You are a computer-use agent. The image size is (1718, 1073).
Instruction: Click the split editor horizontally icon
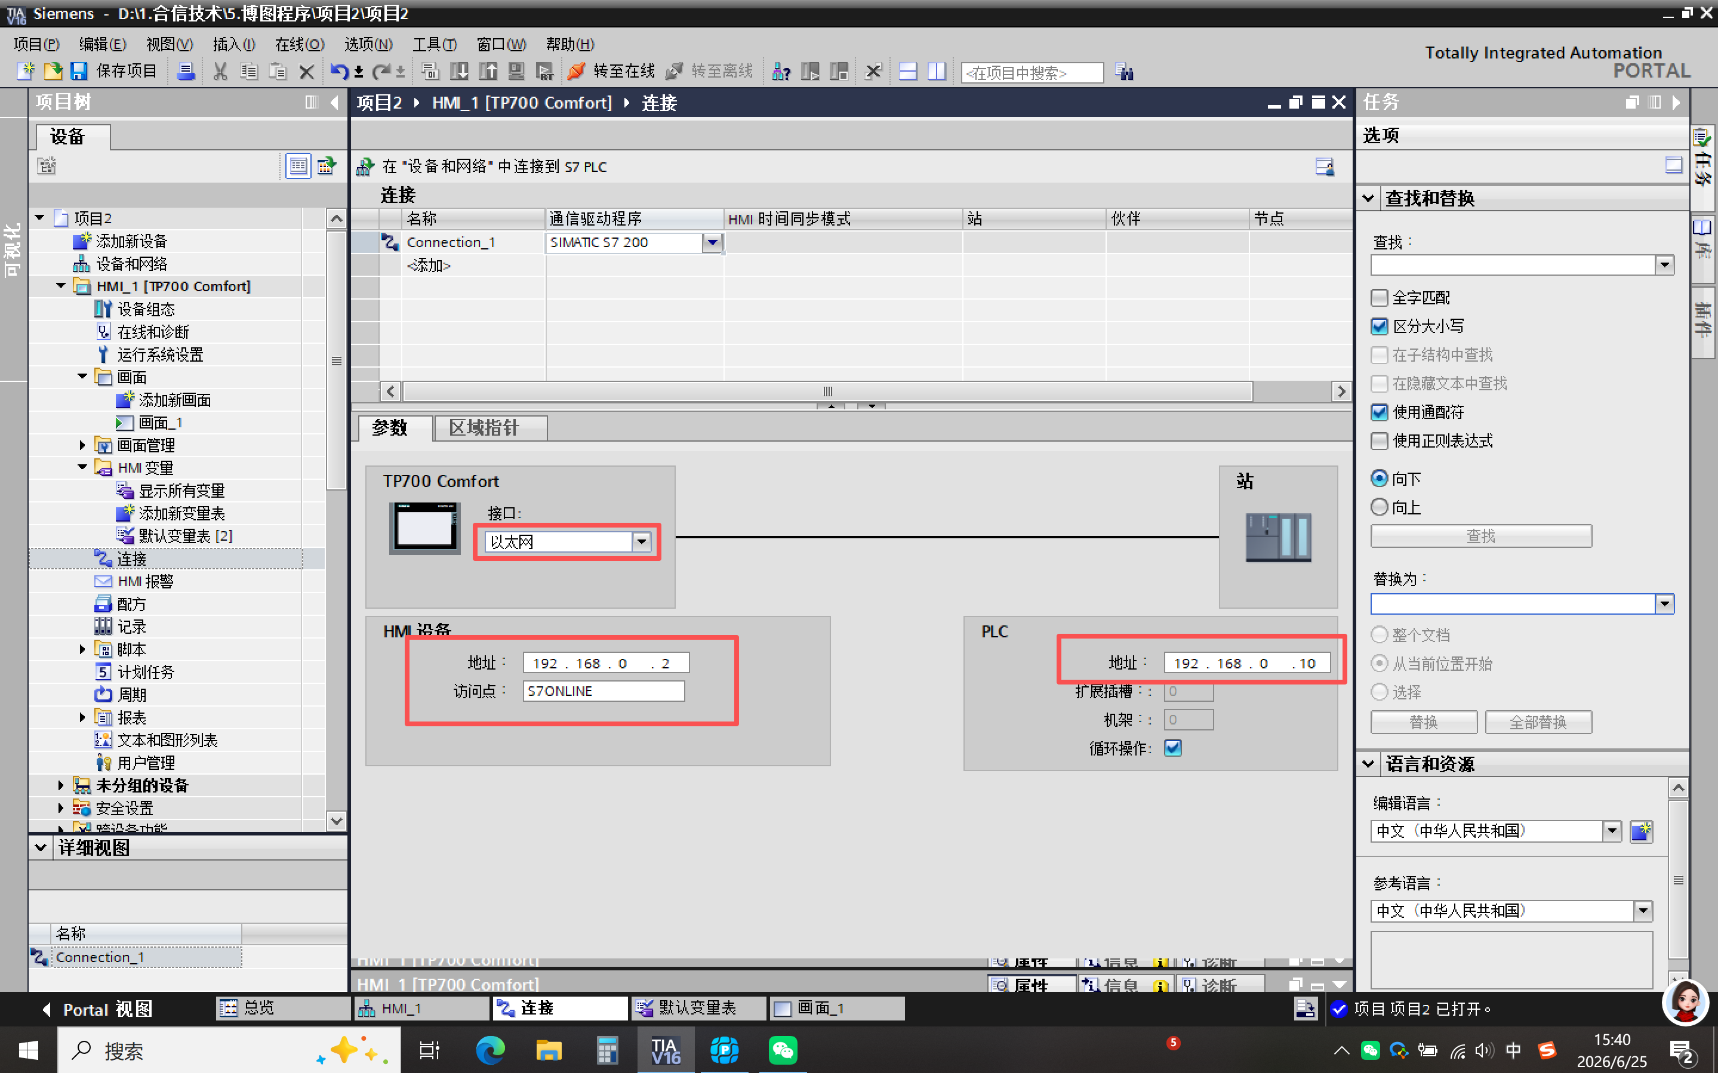point(907,71)
